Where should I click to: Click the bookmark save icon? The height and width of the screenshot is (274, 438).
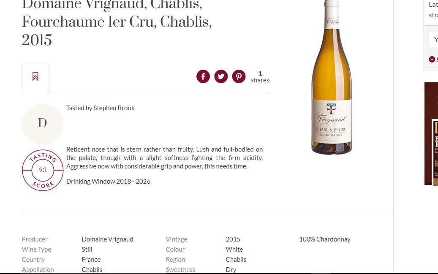click(35, 76)
